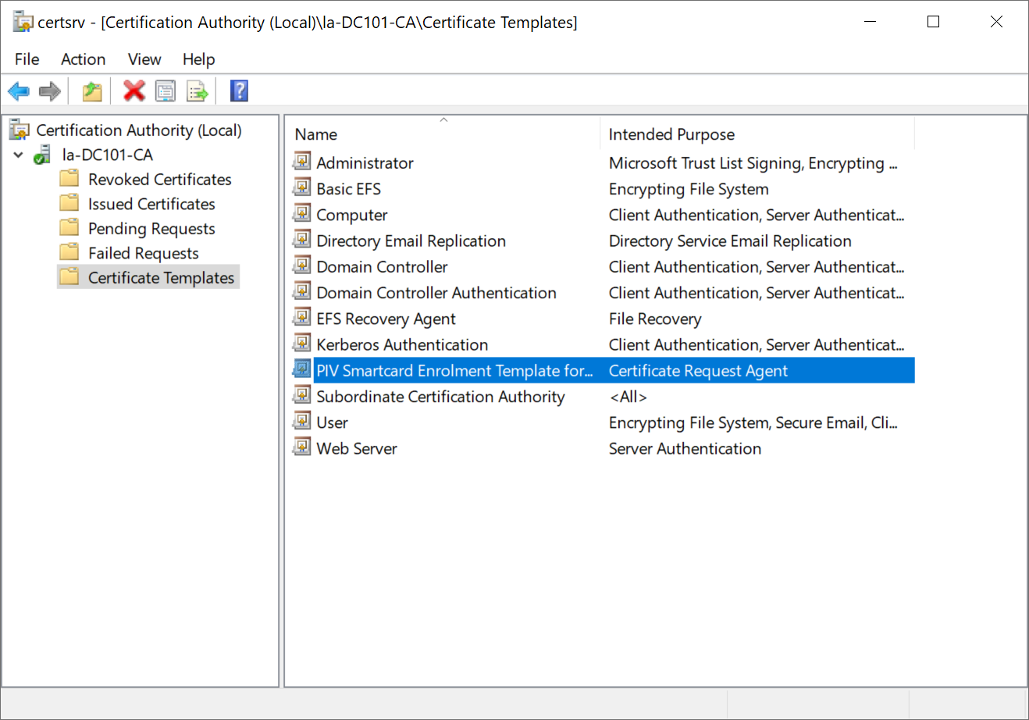Open the Issued Certificates folder
This screenshot has height=720, width=1029.
(x=151, y=204)
